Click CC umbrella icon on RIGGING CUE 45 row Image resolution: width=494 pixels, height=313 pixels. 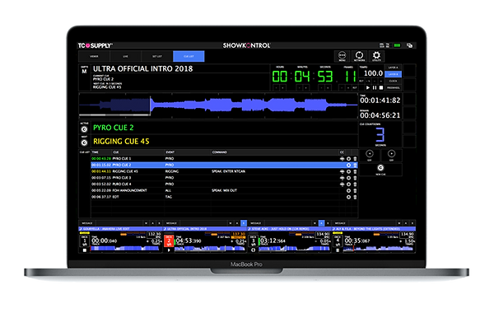[342, 172]
